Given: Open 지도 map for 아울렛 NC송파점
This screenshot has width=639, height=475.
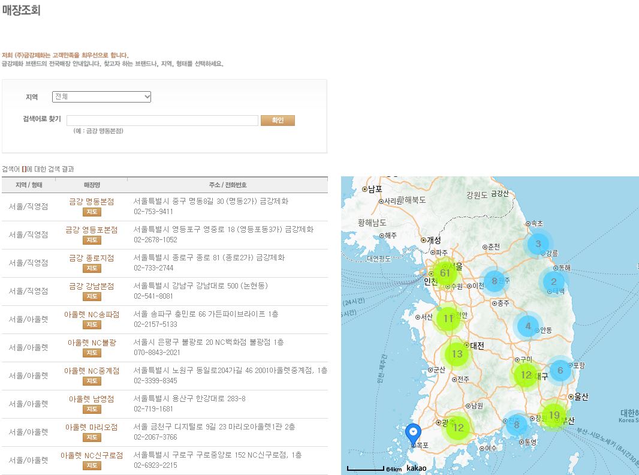Looking at the screenshot, I should click(93, 324).
